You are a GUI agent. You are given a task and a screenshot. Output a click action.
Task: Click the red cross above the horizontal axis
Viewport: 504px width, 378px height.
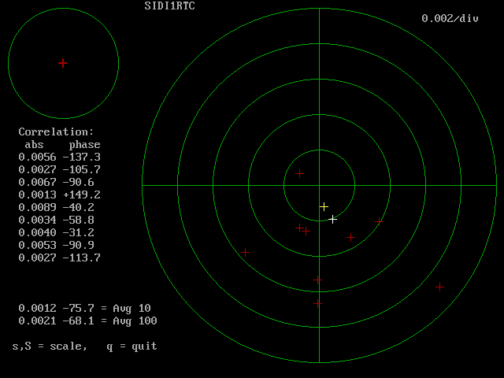[x=299, y=174]
